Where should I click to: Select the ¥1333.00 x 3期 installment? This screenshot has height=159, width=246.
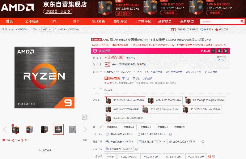click(x=128, y=156)
